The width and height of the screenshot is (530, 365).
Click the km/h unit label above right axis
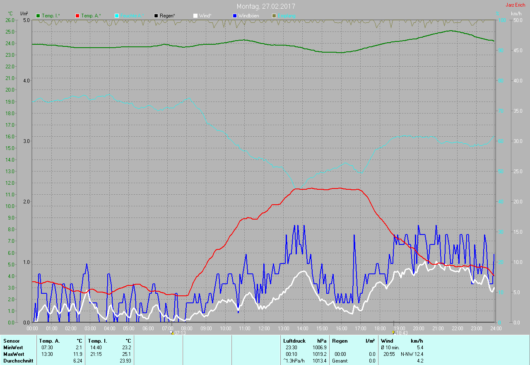click(516, 14)
